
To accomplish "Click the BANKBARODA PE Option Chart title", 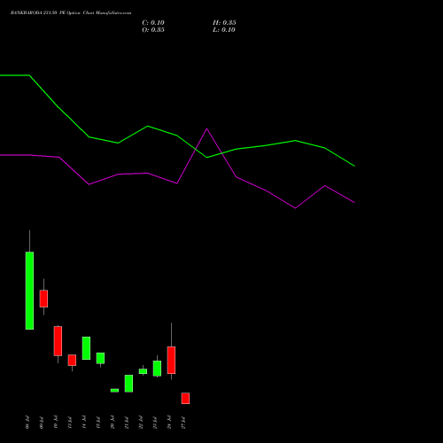I will pyautogui.click(x=71, y=13).
